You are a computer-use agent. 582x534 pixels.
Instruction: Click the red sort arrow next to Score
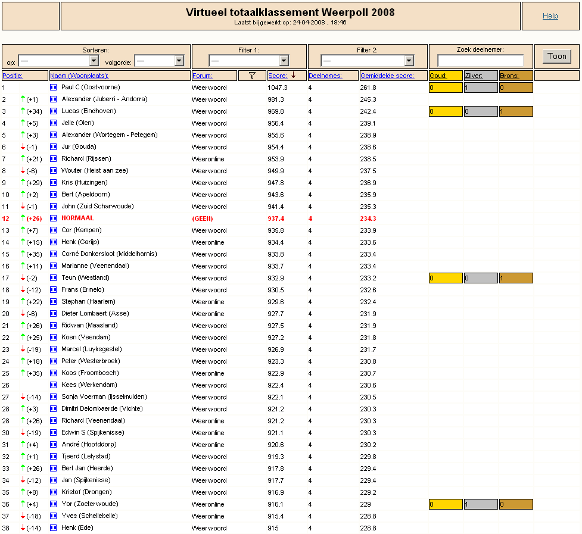(x=293, y=75)
